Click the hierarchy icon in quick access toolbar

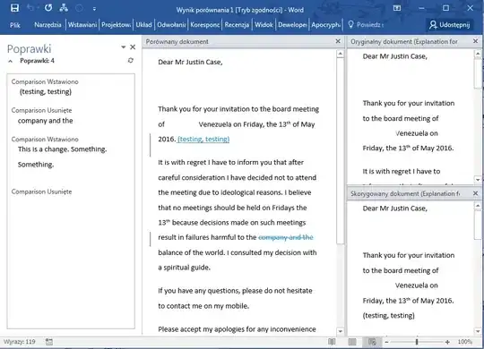tap(64, 8)
